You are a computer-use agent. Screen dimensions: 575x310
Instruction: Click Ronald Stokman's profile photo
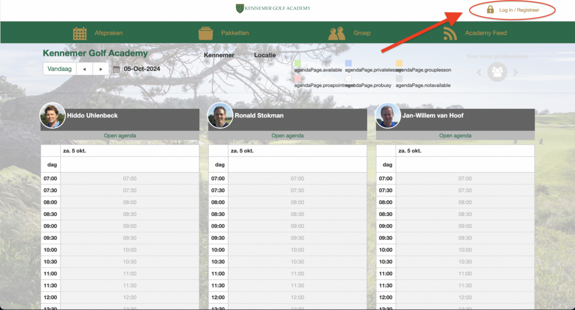[x=220, y=115]
